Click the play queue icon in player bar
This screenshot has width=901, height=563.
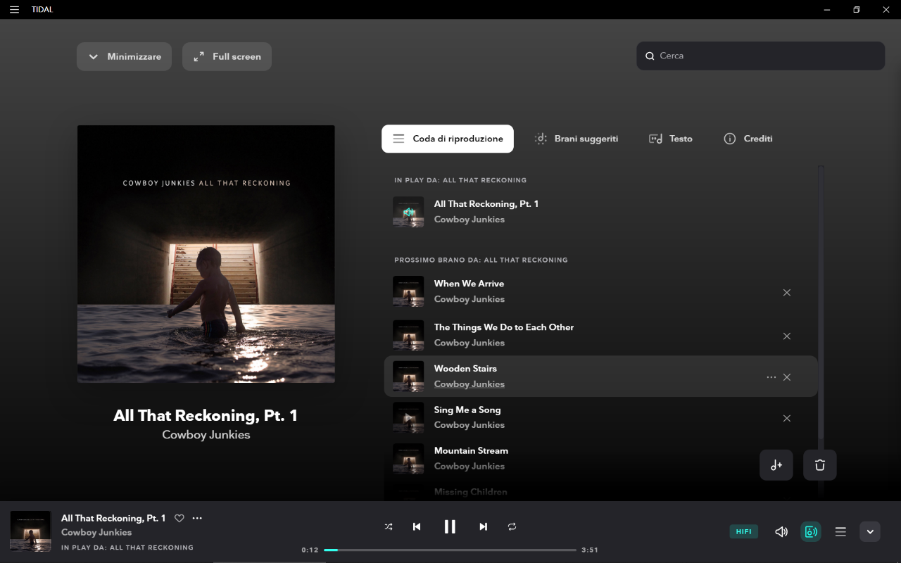(x=840, y=531)
